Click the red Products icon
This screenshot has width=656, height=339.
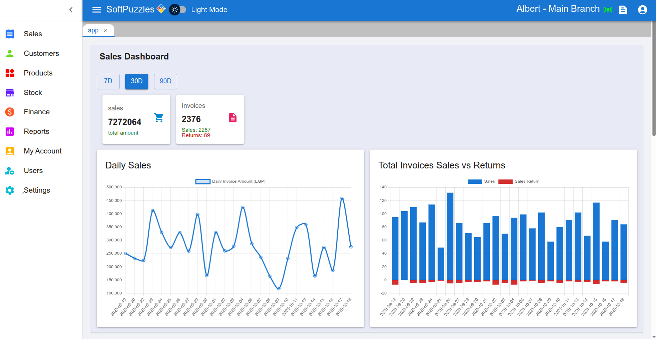[x=10, y=73]
